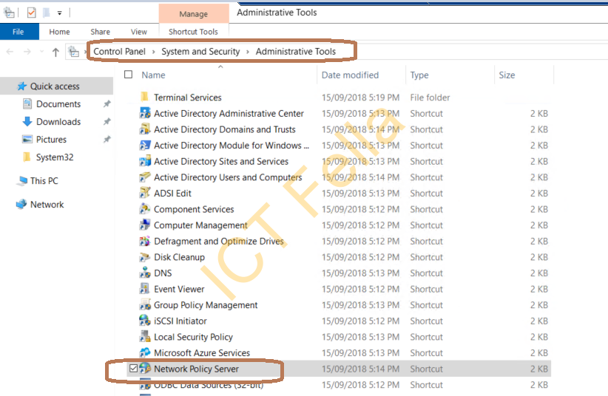Click the iSCSI Initiator icon
608x396 pixels.
pyautogui.click(x=145, y=321)
